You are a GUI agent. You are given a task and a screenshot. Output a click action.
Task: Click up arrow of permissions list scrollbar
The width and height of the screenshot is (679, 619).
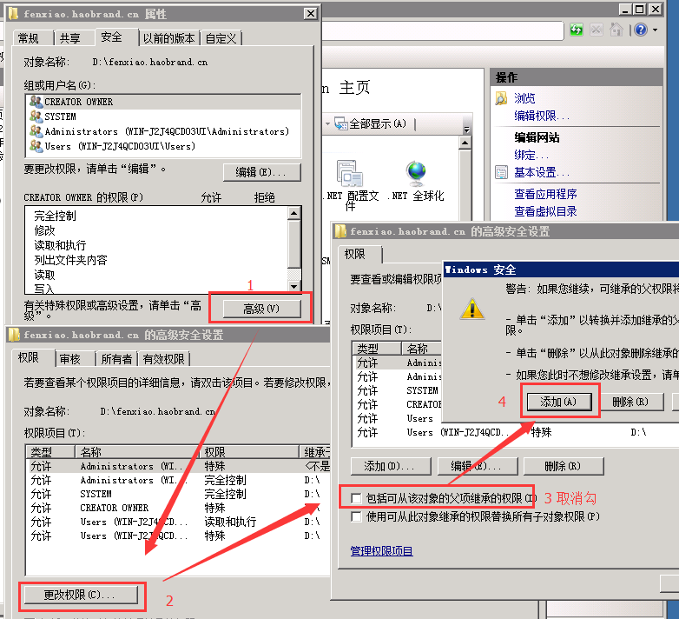[294, 213]
